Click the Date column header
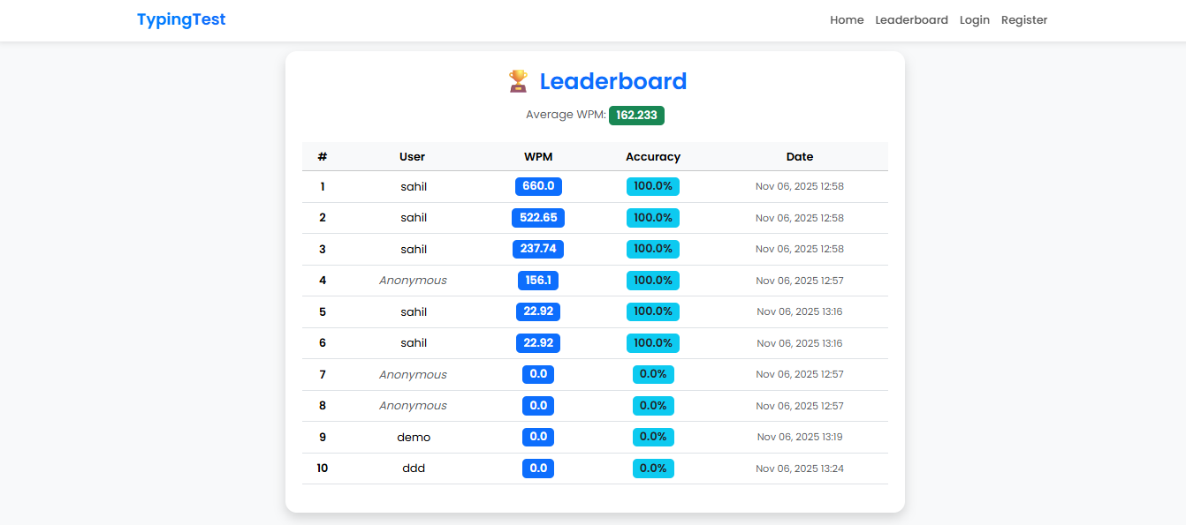Screen dimensions: 1186x525 tap(800, 157)
